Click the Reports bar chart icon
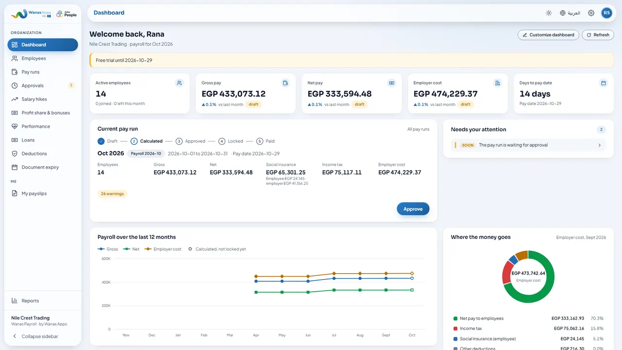622x350 pixels. (x=15, y=300)
